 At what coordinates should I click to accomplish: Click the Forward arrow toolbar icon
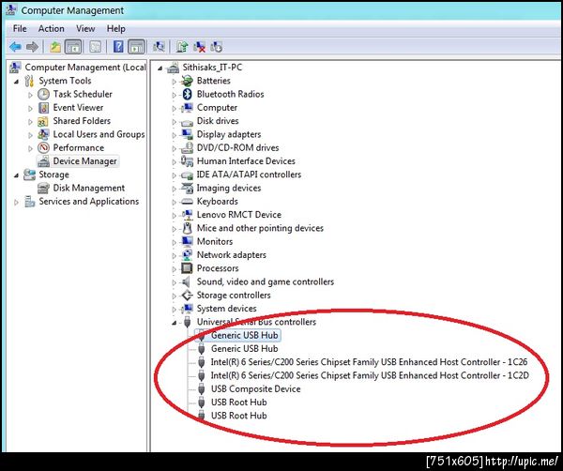pos(32,47)
